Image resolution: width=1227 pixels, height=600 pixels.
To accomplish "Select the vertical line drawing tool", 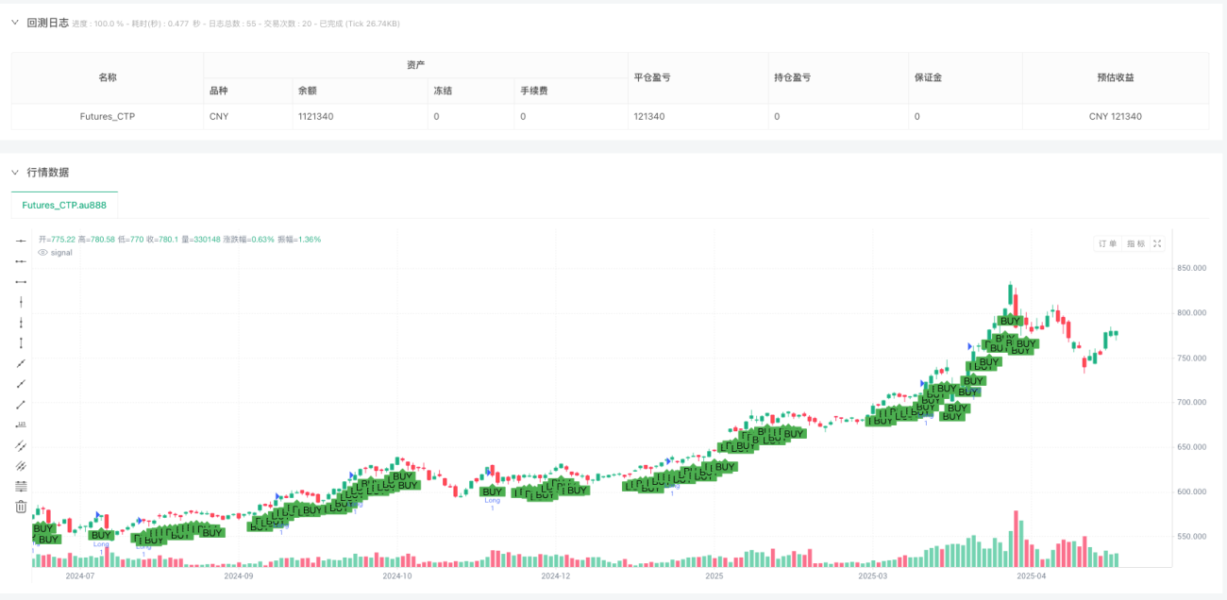I will pyautogui.click(x=21, y=302).
